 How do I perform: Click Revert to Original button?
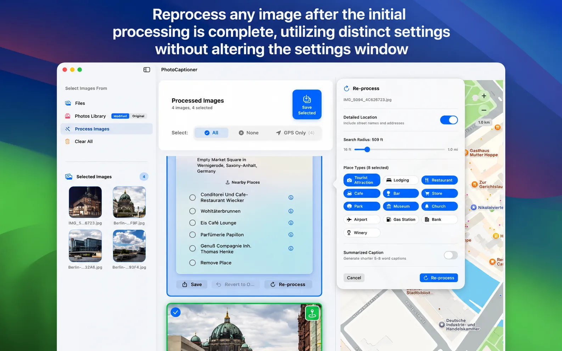(x=236, y=284)
